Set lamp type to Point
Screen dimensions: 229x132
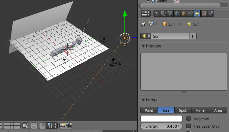point(149,110)
